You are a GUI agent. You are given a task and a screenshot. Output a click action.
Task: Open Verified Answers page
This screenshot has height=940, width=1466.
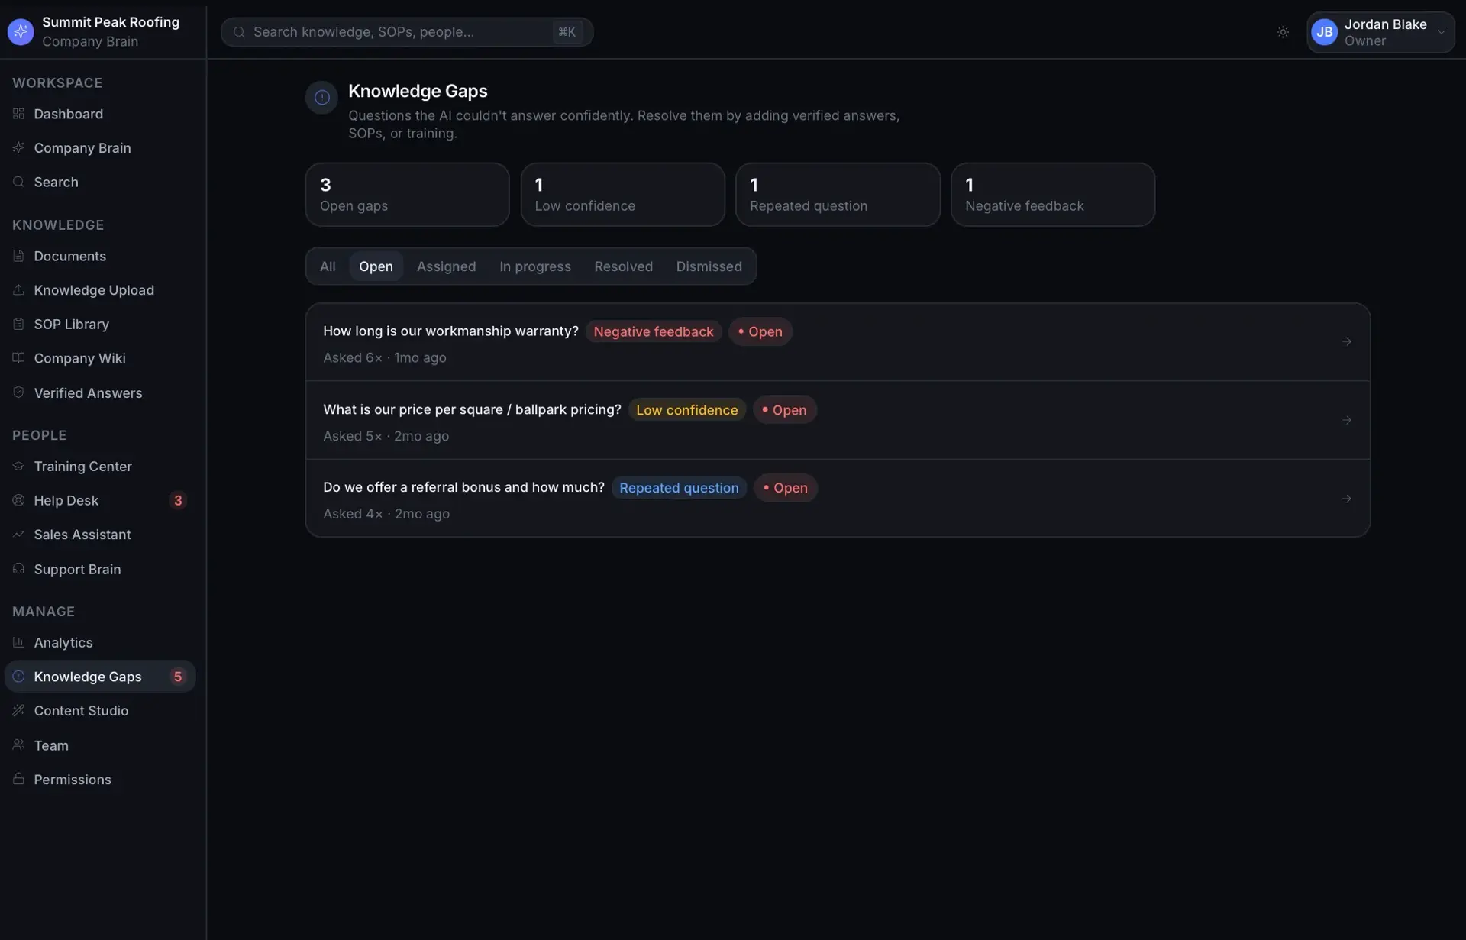(100, 392)
